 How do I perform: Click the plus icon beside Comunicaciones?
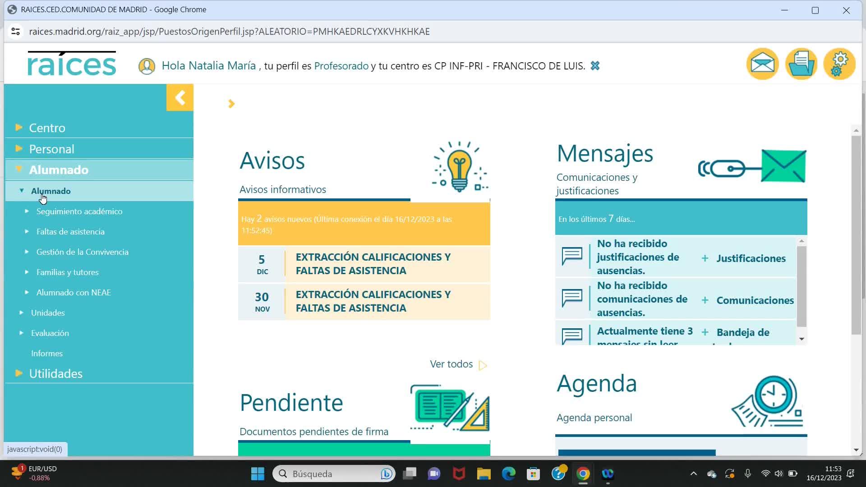click(705, 300)
